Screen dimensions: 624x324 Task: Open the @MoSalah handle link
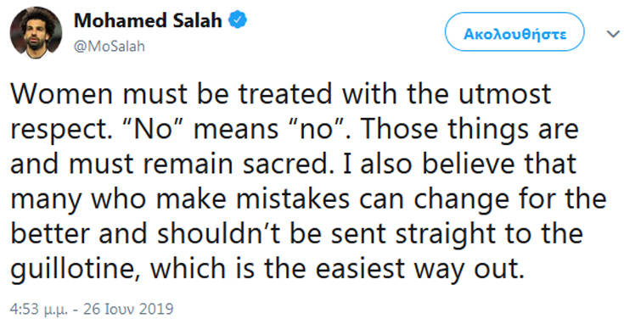[x=110, y=46]
